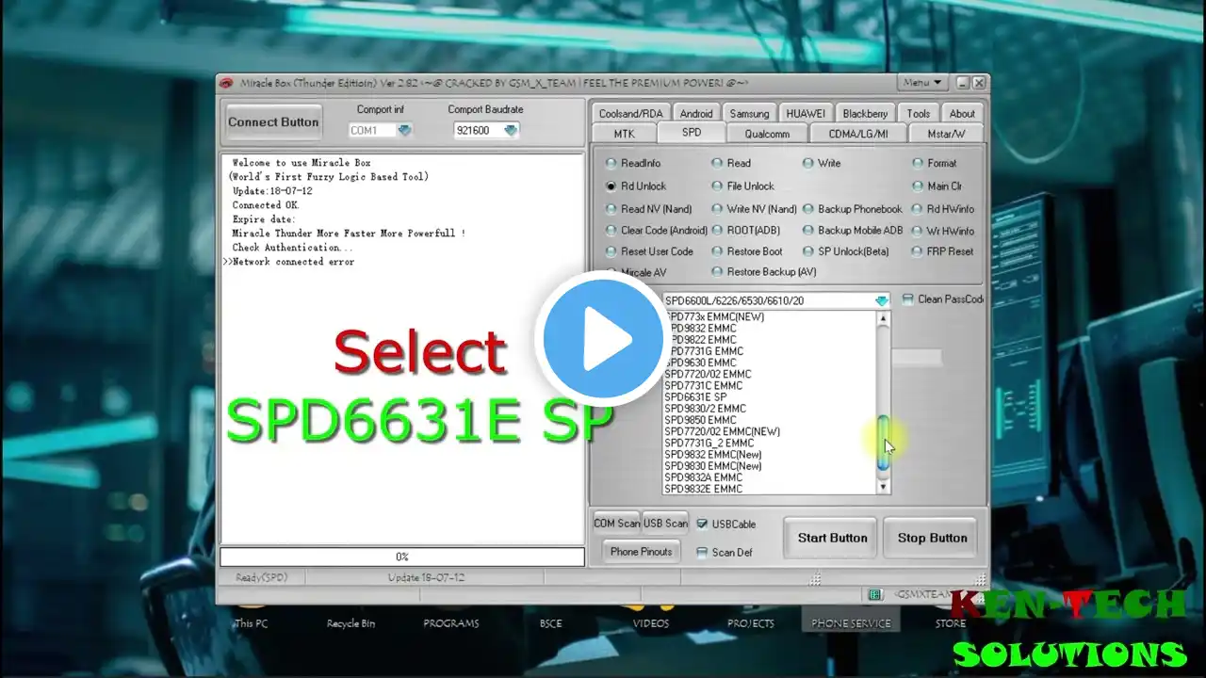The height and width of the screenshot is (678, 1206).
Task: Click the COM Scan button
Action: tap(616, 524)
